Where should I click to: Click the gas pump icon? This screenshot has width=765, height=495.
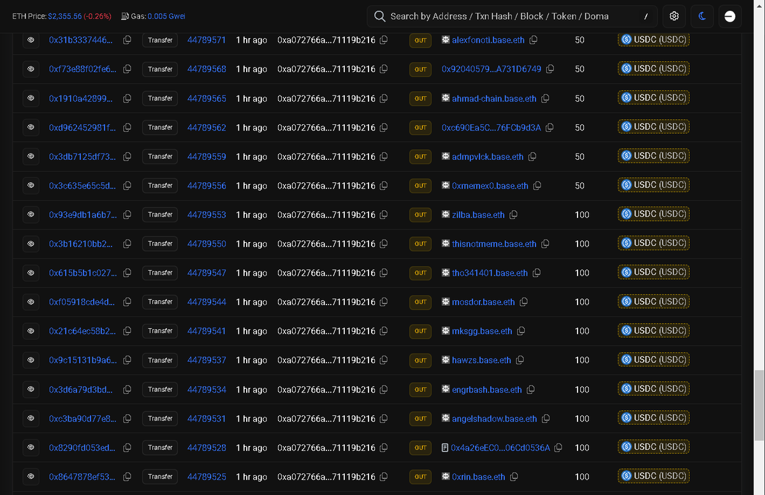(124, 16)
